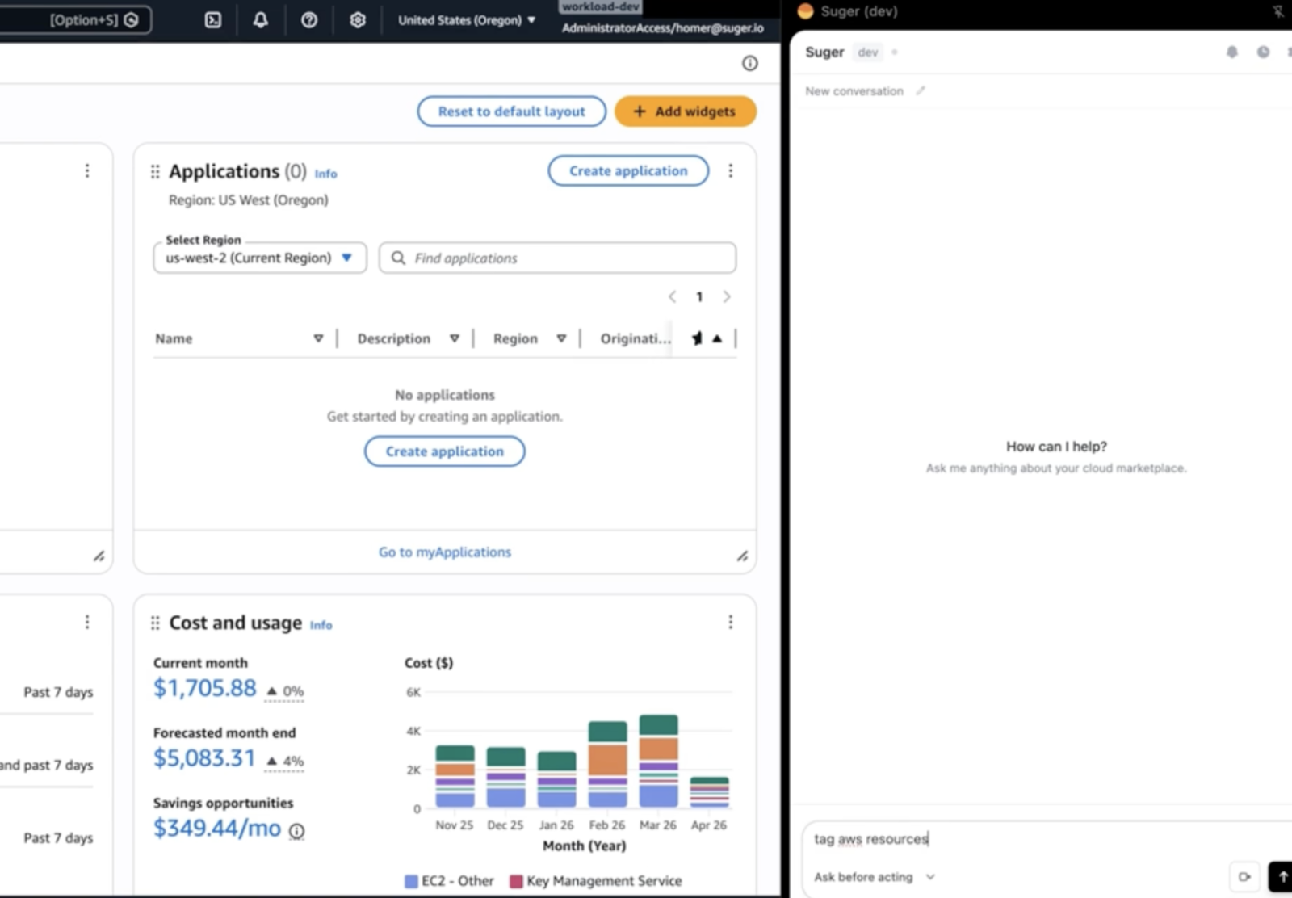Image resolution: width=1292 pixels, height=898 pixels.
Task: Open Applications widget three-dot menu
Action: coord(731,170)
